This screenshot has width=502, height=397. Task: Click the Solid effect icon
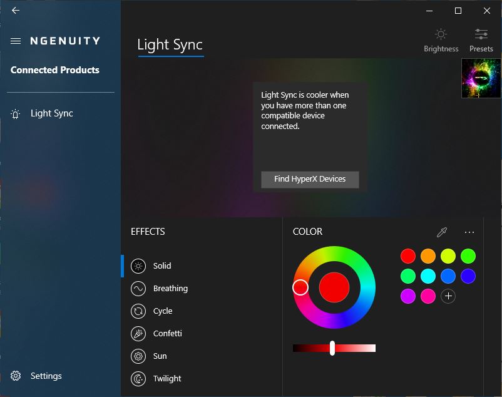(138, 266)
